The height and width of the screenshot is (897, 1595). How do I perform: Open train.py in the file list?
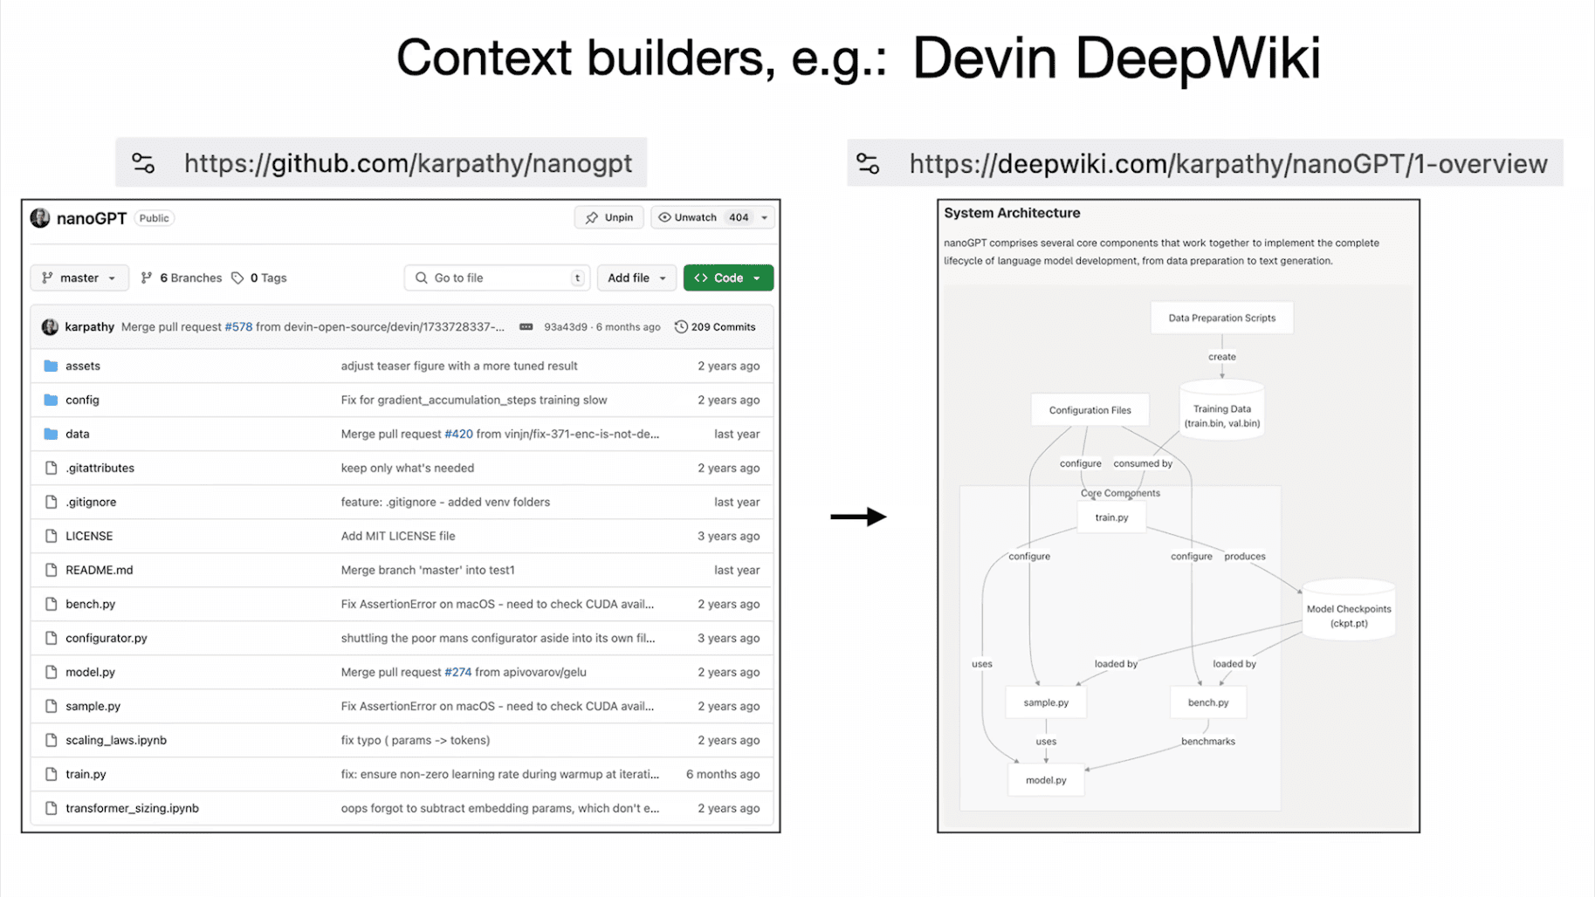(x=86, y=774)
